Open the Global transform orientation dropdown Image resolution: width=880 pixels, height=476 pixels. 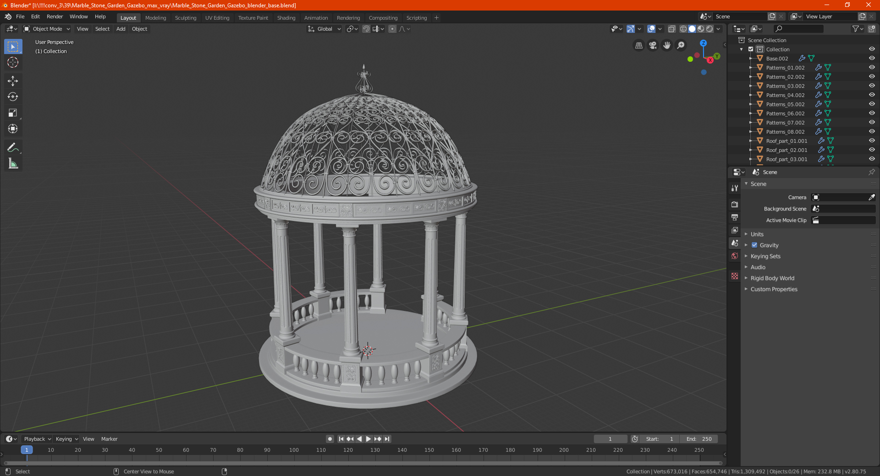click(324, 29)
